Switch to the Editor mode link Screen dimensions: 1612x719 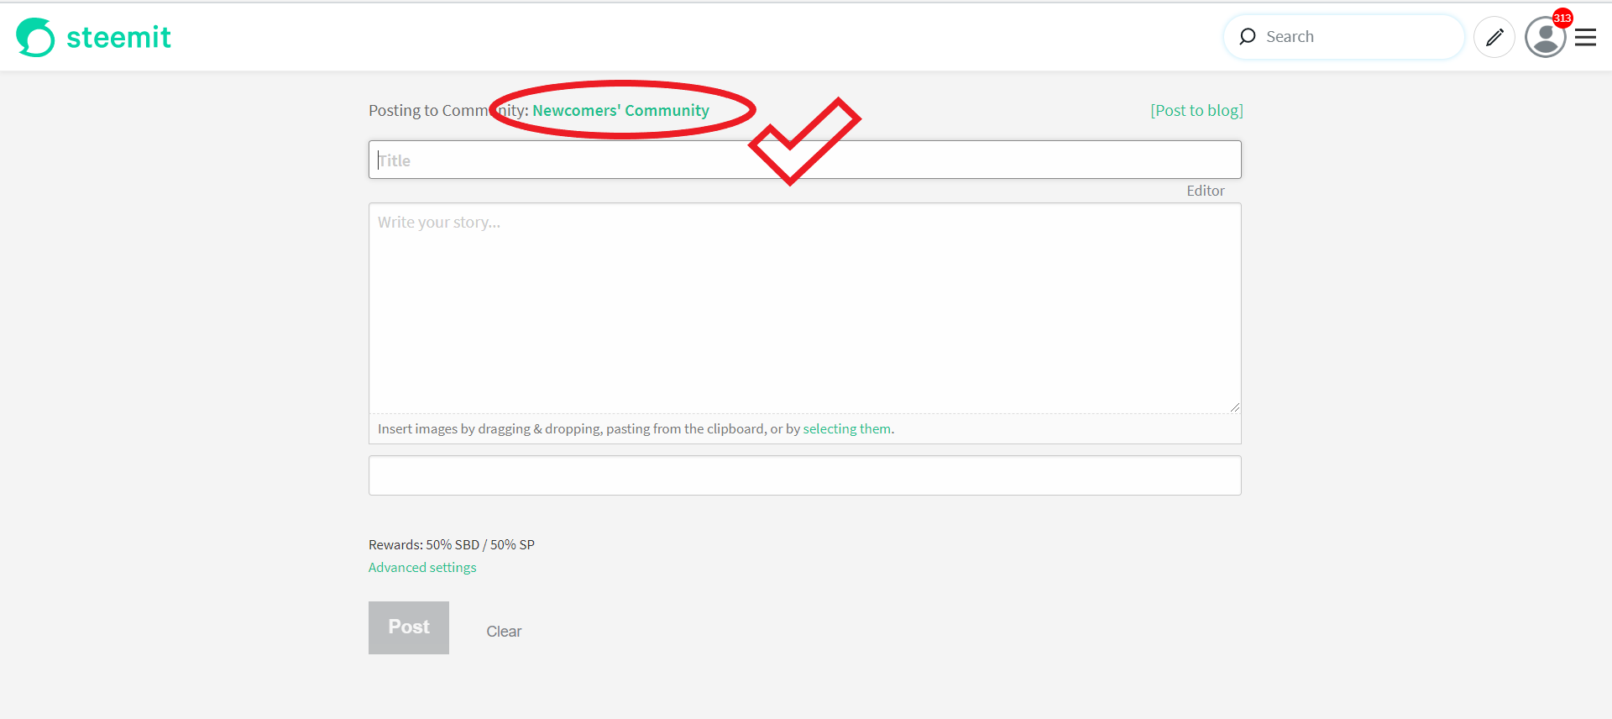[1206, 191]
